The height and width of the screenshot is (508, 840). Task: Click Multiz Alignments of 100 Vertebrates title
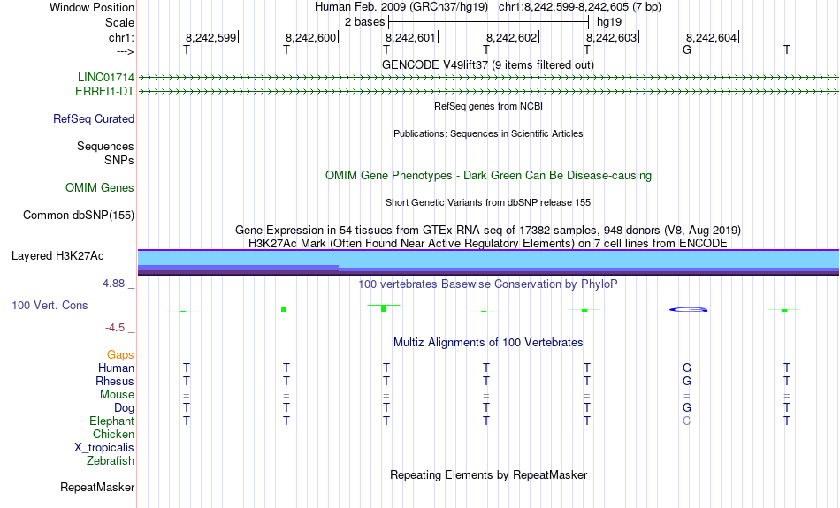click(x=488, y=343)
